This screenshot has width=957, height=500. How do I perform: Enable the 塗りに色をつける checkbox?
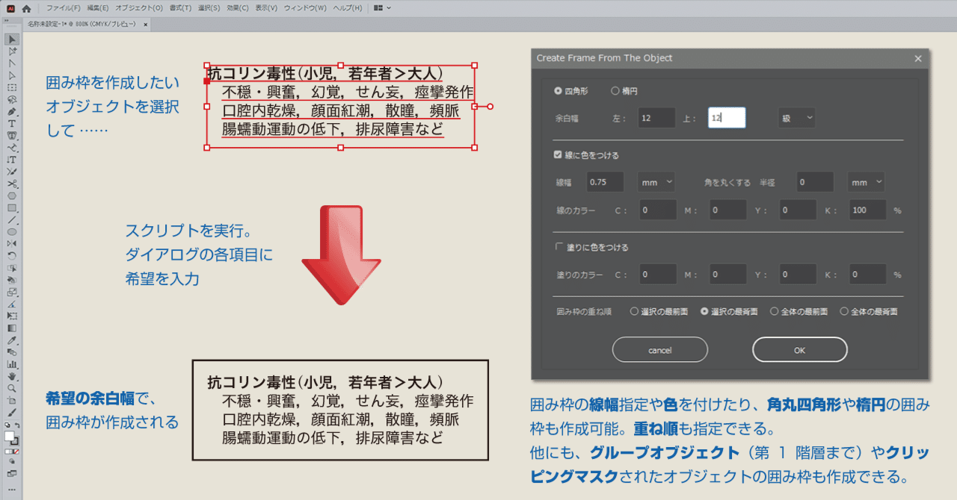click(x=558, y=247)
